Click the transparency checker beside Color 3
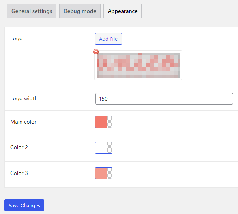 click(x=110, y=173)
